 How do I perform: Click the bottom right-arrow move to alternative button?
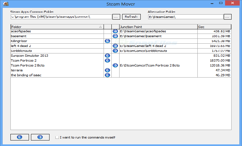point(40,137)
